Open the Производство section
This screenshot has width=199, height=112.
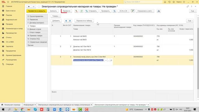click(11, 33)
